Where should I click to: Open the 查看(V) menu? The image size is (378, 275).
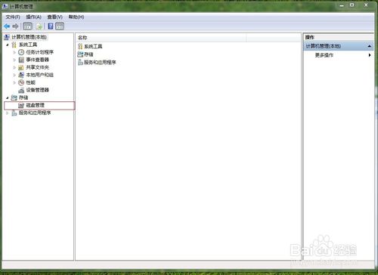point(54,17)
